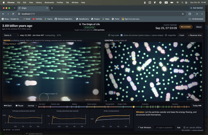
Task: Open the Control Center icon
Action: point(187,3)
